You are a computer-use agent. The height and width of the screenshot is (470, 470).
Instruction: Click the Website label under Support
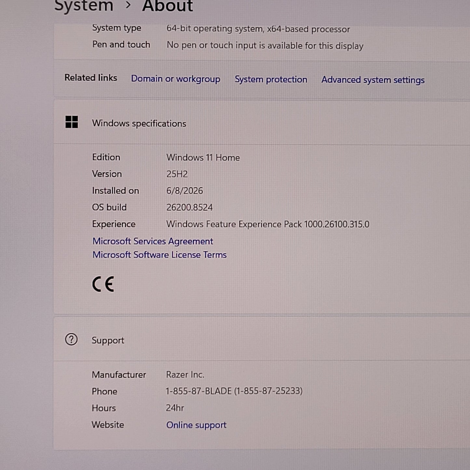pyautogui.click(x=108, y=425)
